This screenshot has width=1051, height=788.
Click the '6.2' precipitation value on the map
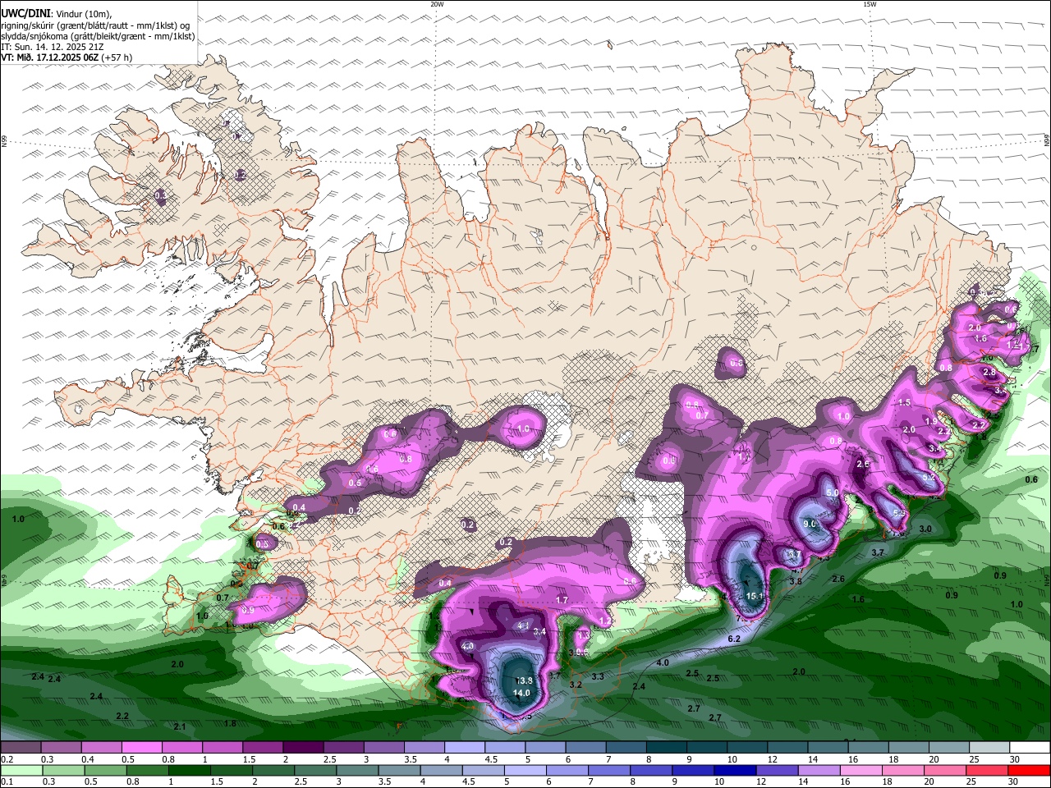[x=734, y=639]
